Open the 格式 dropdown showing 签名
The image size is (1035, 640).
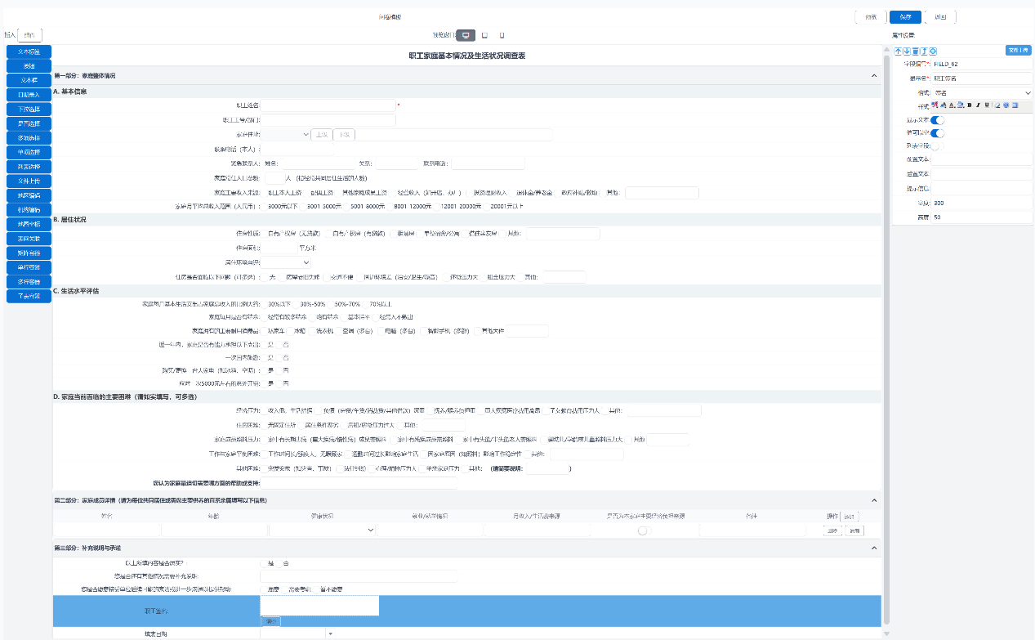(x=983, y=93)
